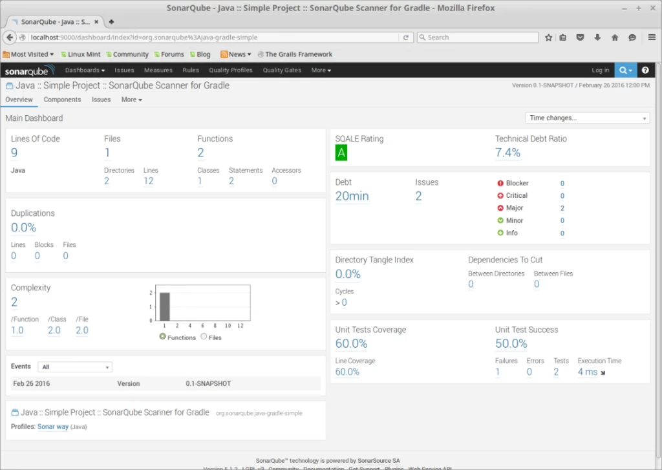This screenshot has width=662, height=470.
Task: Click the green SQALE rating A badge
Action: coord(341,153)
